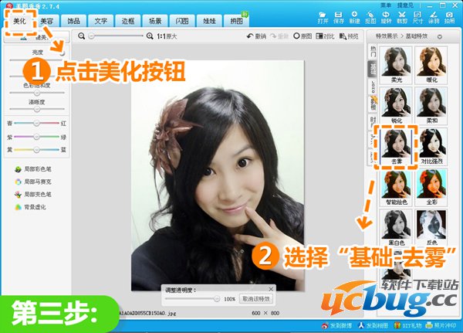Expand the 基础特效 dropdown arrow

pyautogui.click(x=439, y=36)
